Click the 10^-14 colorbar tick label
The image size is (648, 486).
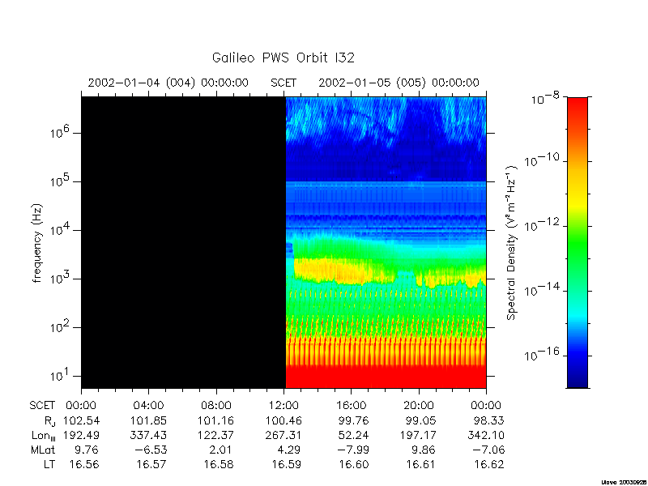point(541,290)
